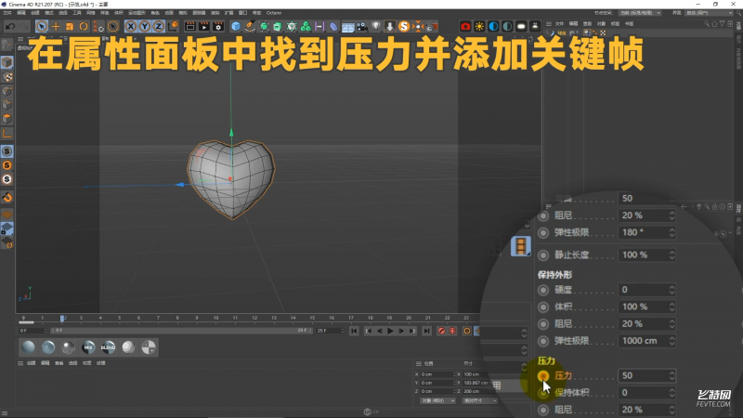
Task: Play the animation forward
Action: pyautogui.click(x=390, y=331)
